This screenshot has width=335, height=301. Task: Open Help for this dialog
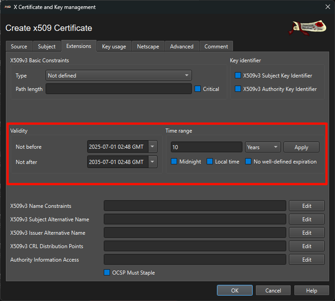click(311, 290)
